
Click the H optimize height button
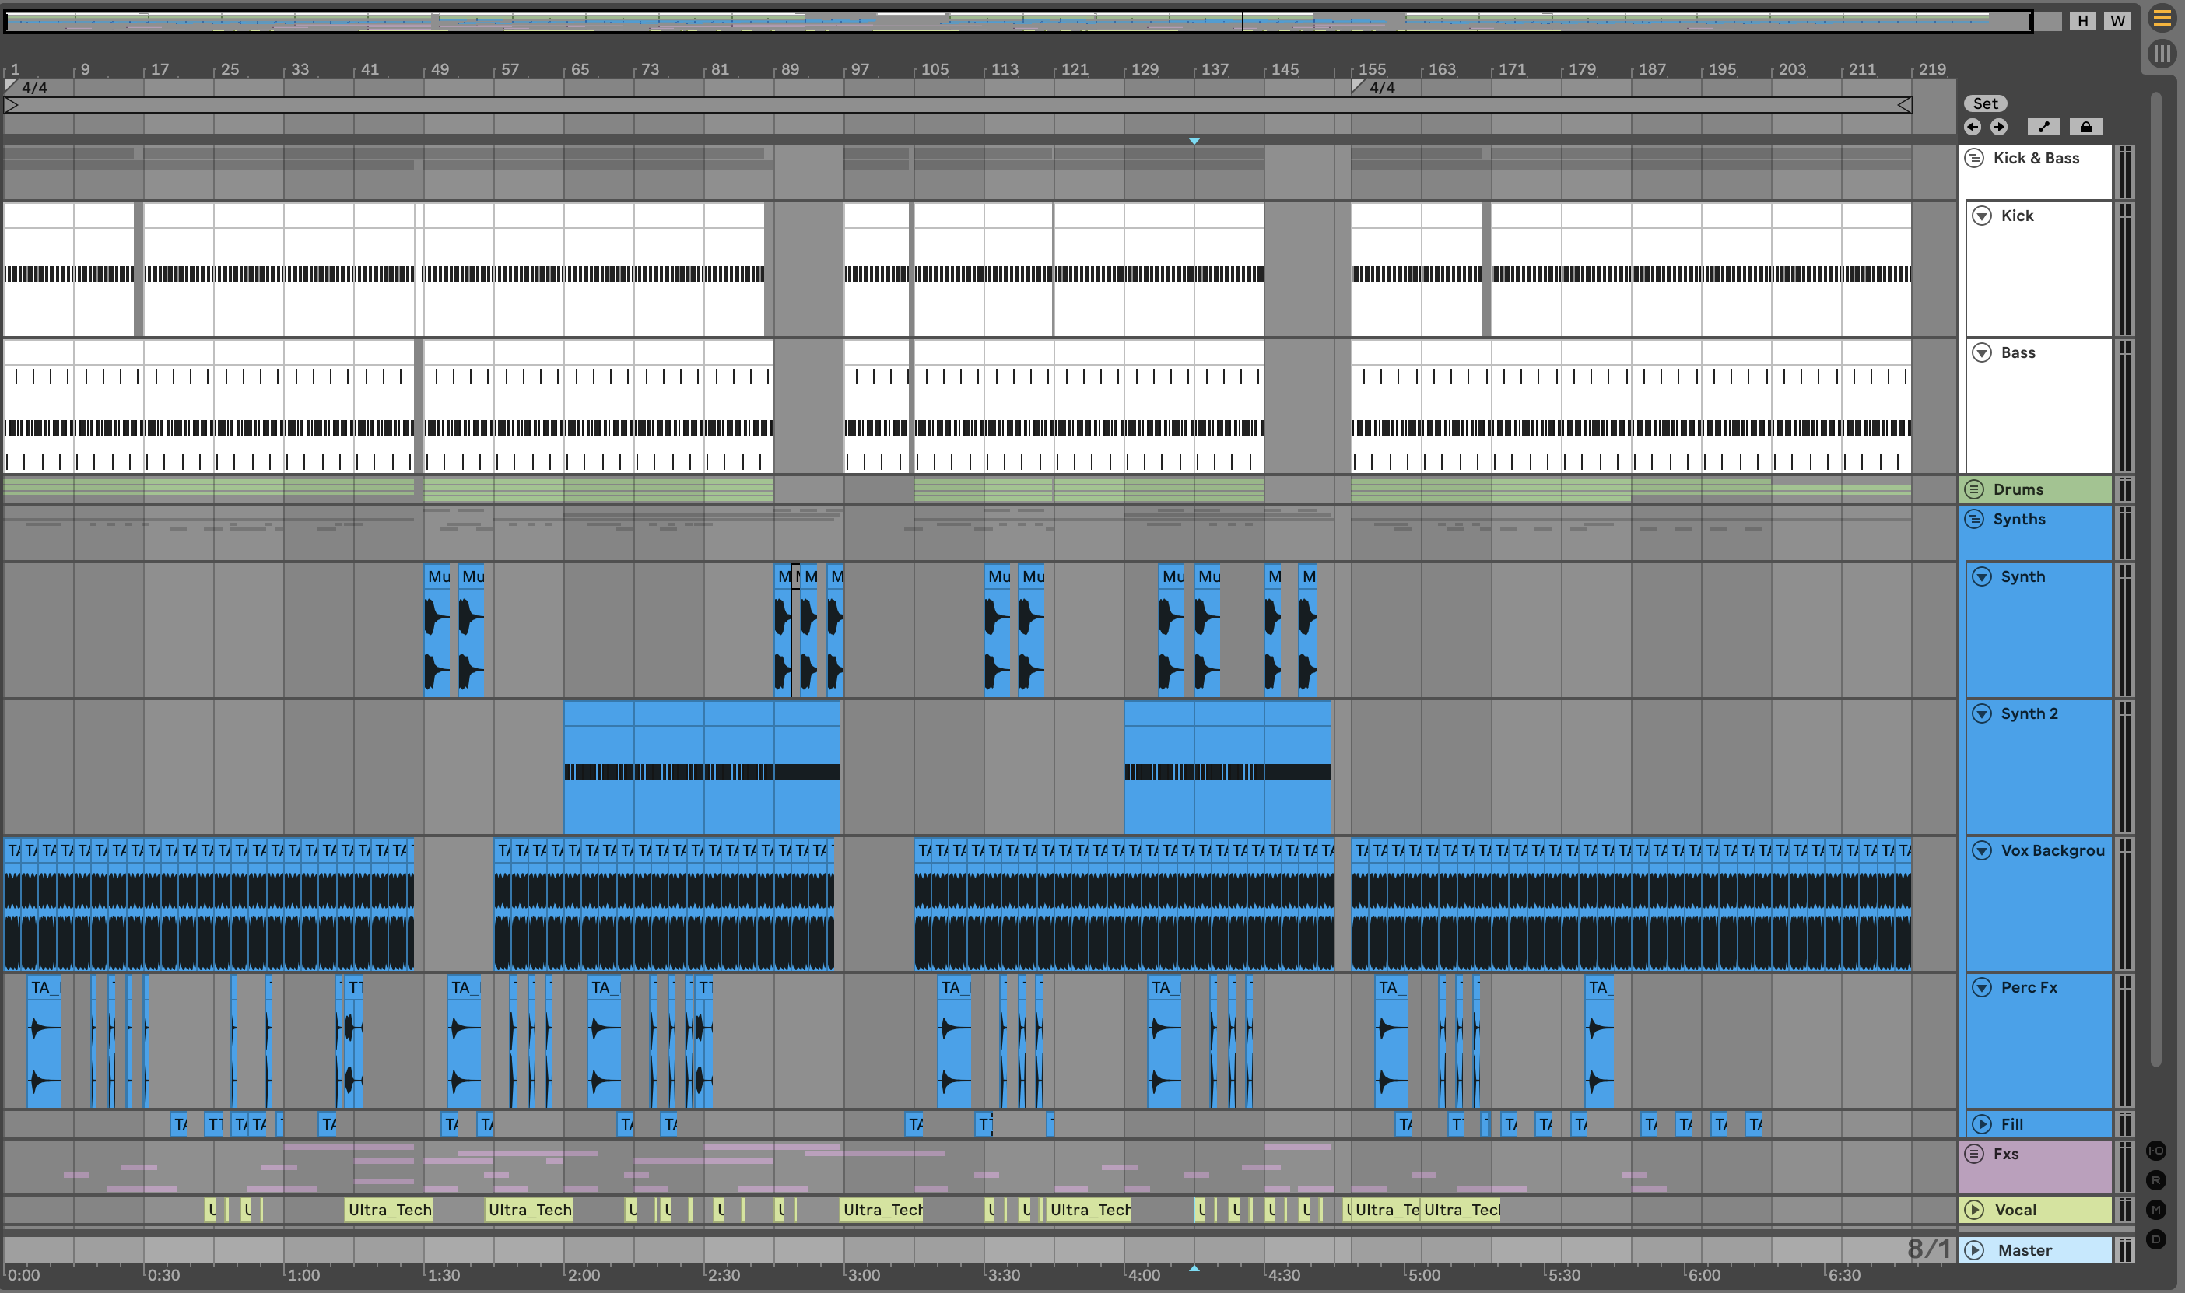coord(2083,21)
